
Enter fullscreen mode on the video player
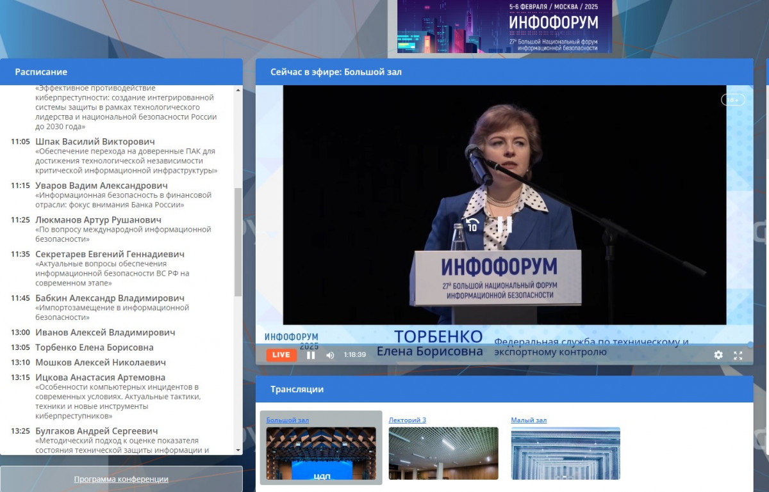pos(738,355)
